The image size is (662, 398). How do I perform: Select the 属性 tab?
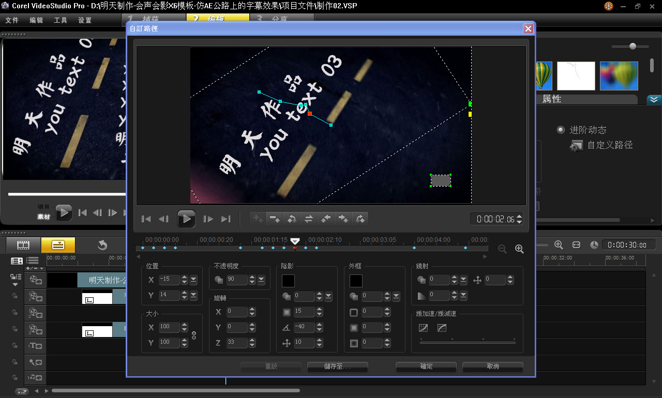pos(552,99)
